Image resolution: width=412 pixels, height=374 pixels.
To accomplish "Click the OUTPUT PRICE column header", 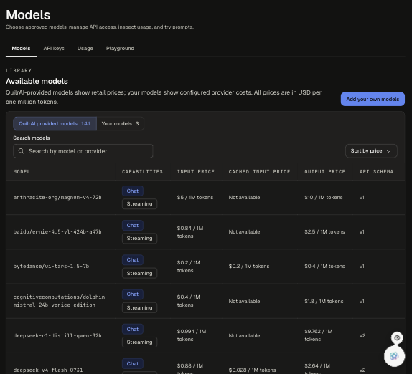I will [324, 171].
